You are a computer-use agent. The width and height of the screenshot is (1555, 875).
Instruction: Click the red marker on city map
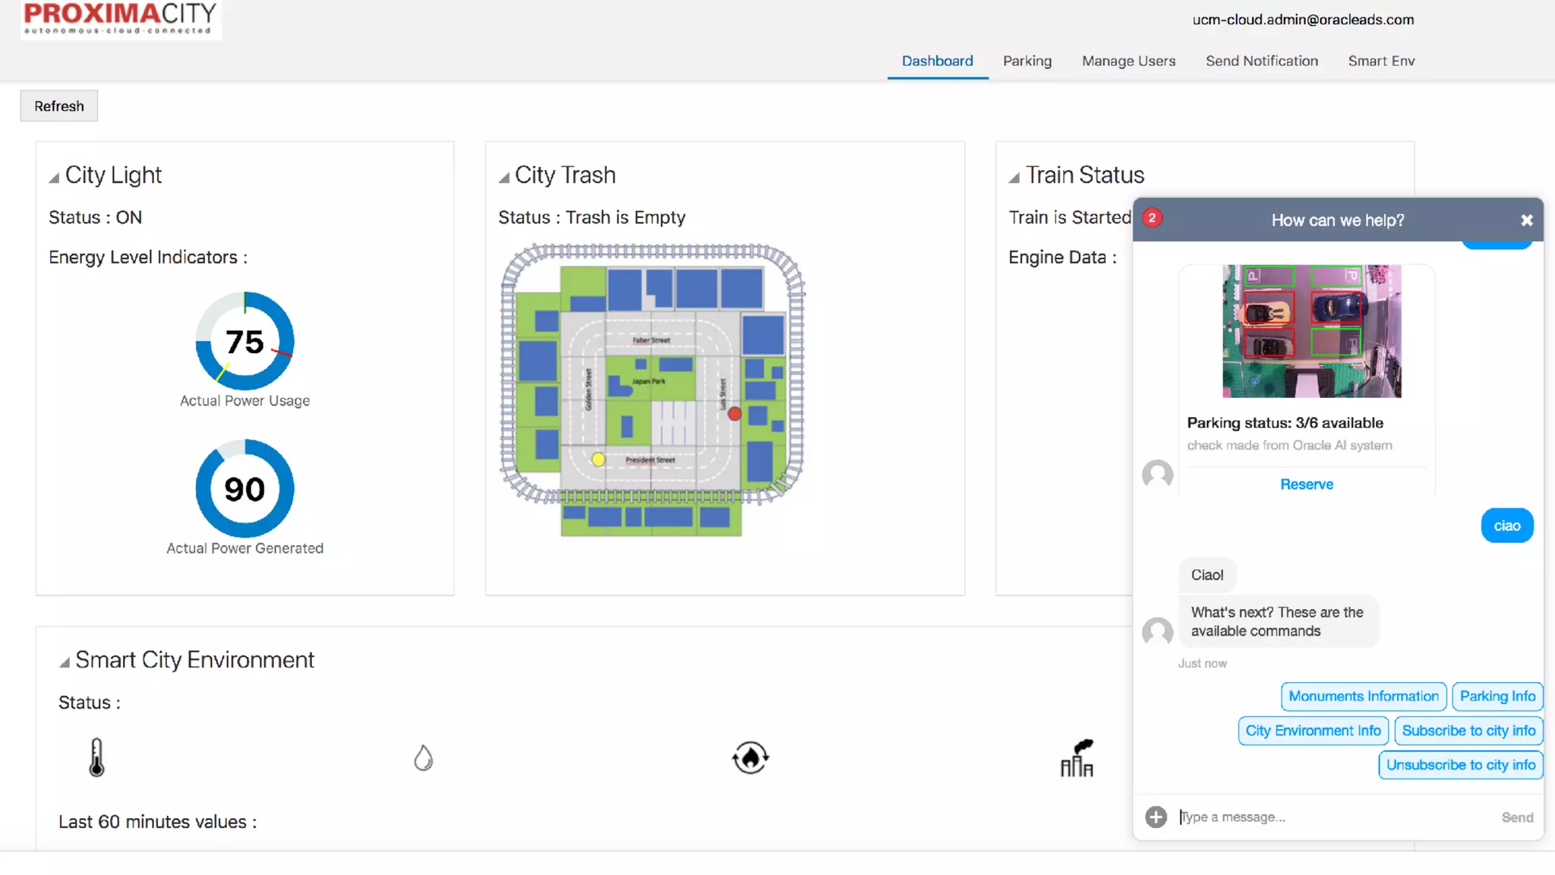(x=734, y=414)
